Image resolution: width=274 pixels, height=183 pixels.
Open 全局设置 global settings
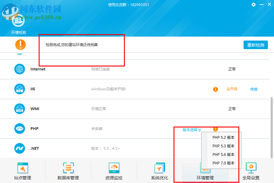click(251, 171)
